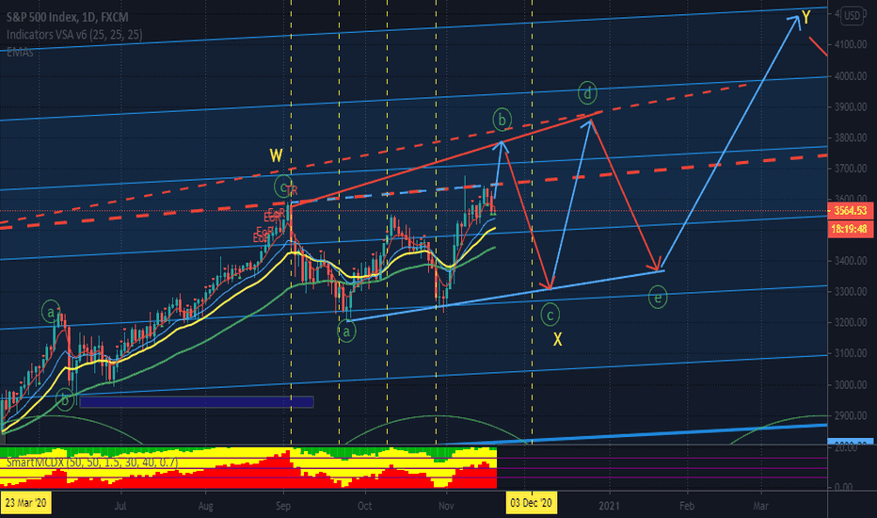Click the Sep label on time axis
Screen dimensions: 877x518
tap(283, 507)
